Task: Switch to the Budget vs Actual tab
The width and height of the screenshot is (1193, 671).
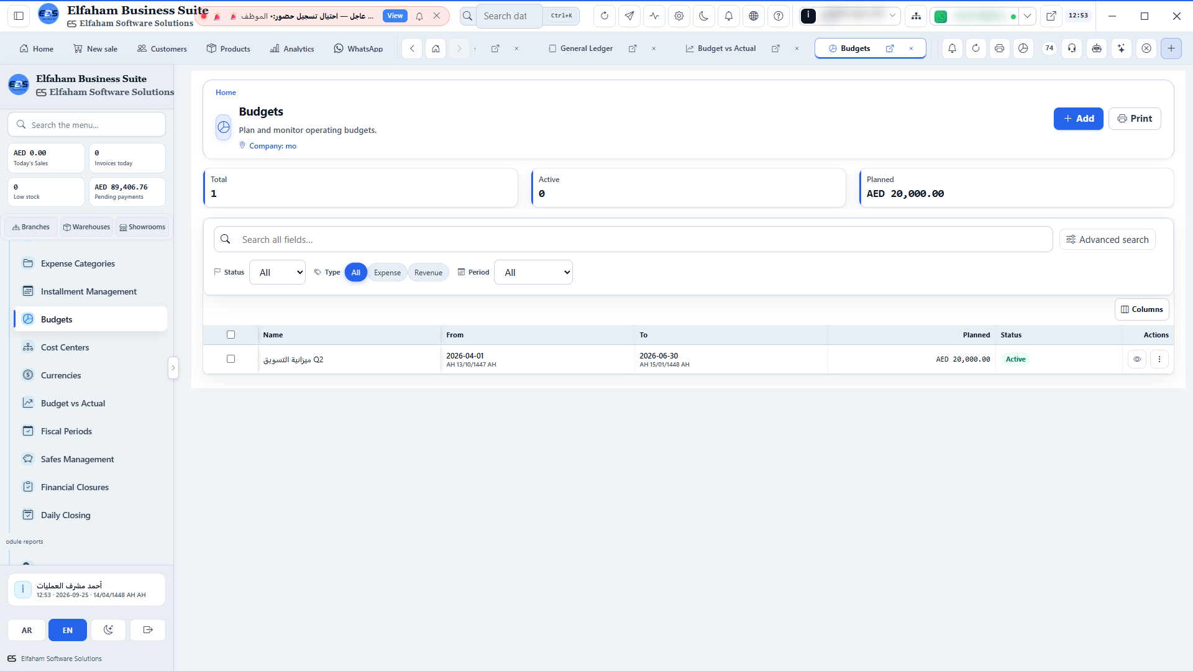Action: coord(726,48)
